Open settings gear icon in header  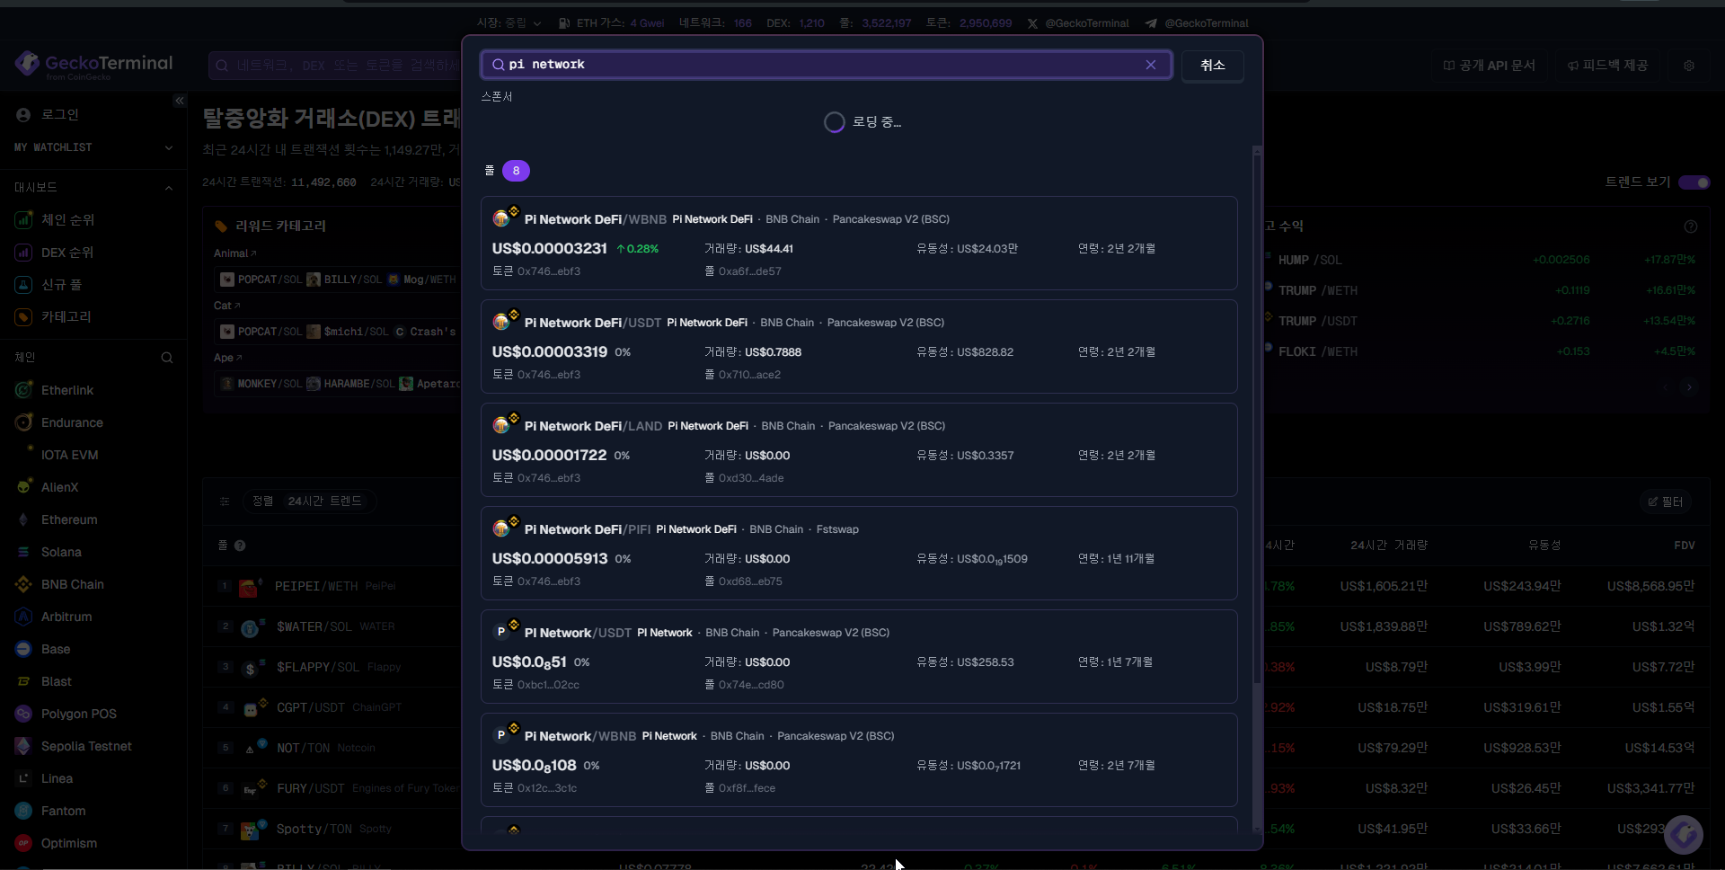1688,66
